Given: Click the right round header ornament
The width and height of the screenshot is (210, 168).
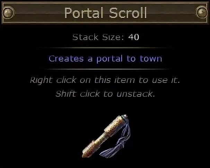Looking at the screenshot, I should 202,12.
